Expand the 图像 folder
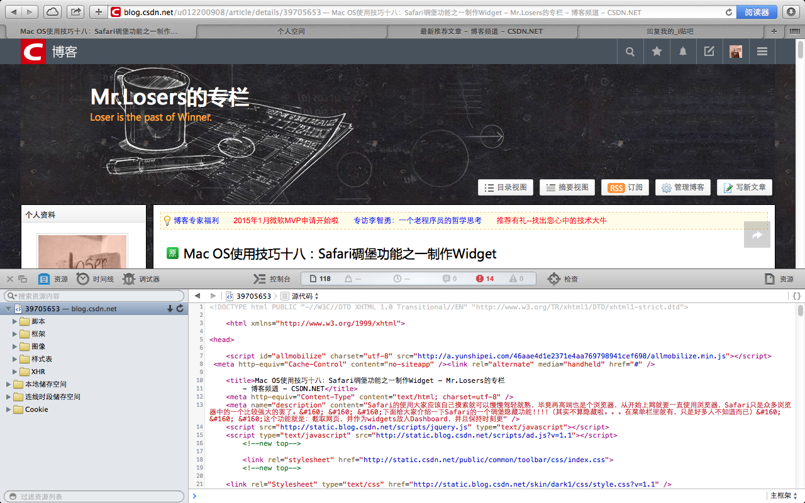This screenshot has width=805, height=503. (15, 346)
